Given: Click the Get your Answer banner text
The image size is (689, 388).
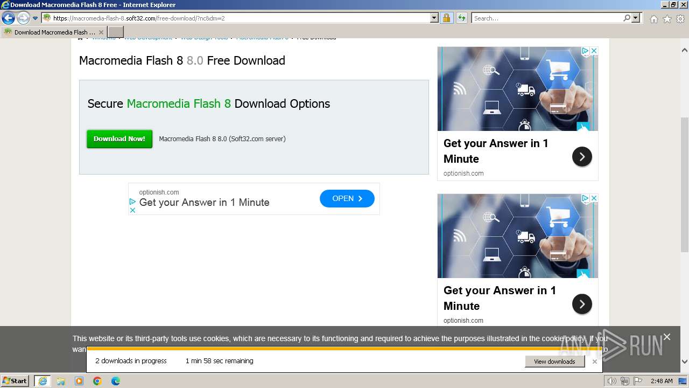Looking at the screenshot, I should (x=204, y=202).
